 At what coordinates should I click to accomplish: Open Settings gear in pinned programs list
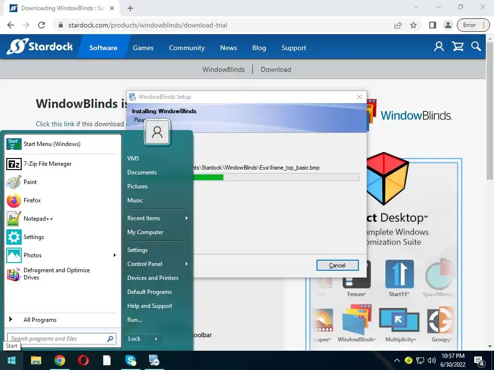coord(63,237)
